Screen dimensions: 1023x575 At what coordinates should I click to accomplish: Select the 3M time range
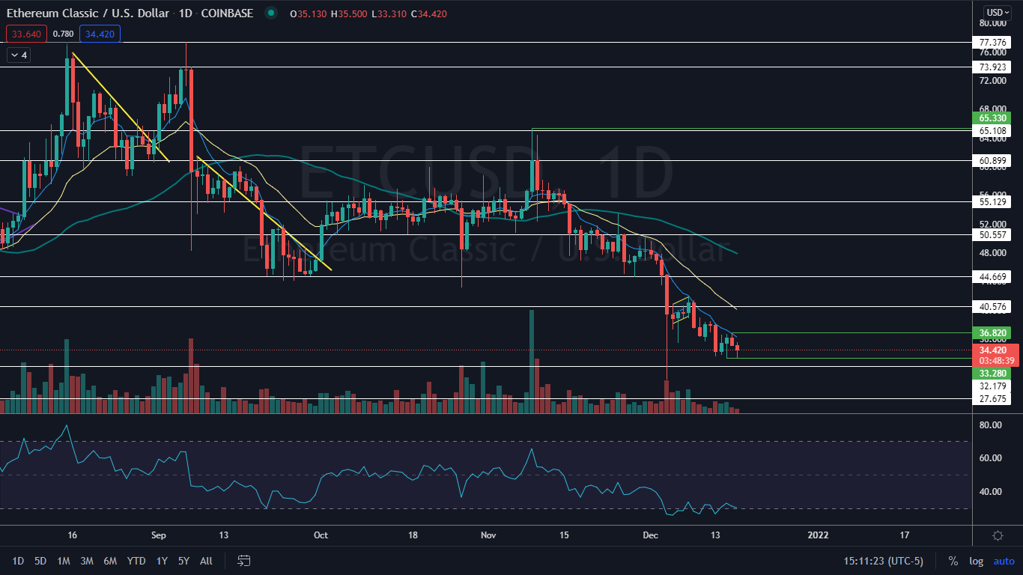coord(87,561)
